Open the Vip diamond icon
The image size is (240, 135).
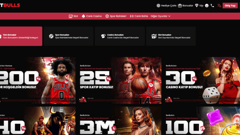197,6
